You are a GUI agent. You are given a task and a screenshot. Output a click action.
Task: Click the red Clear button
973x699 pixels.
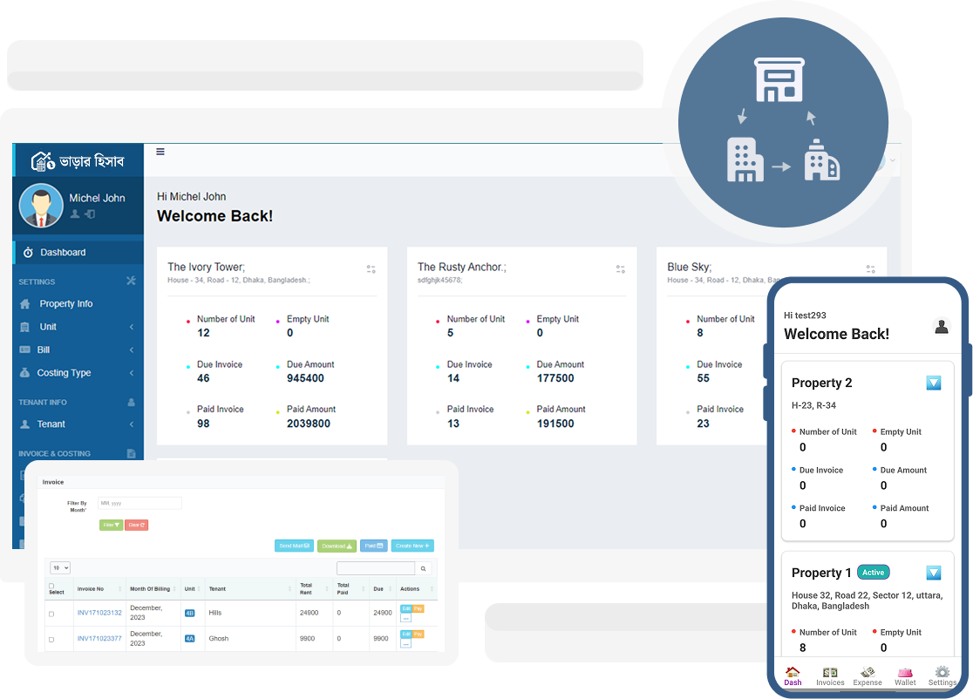tap(137, 525)
